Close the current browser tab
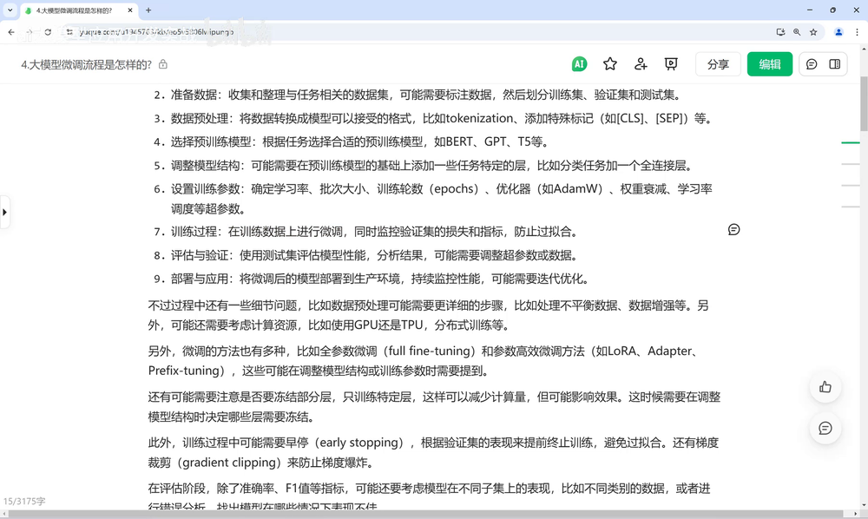Viewport: 868px width, 519px height. (x=130, y=10)
